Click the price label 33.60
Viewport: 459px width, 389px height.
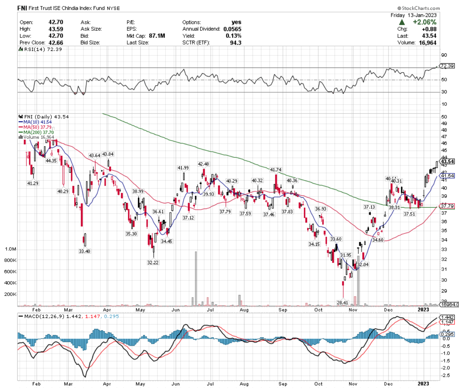point(336,239)
